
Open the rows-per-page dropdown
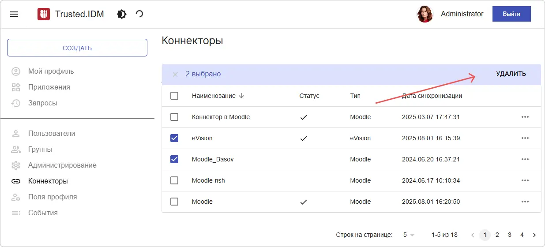409,235
